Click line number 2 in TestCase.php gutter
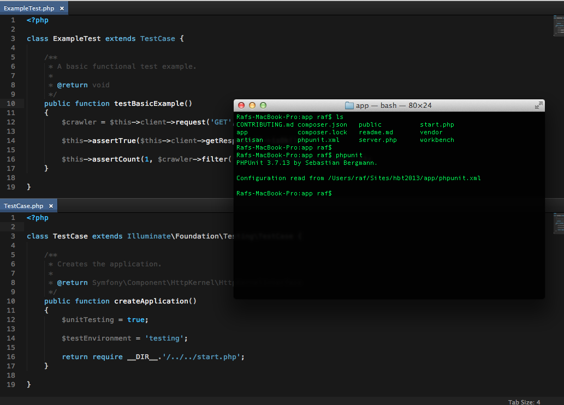The image size is (564, 405). [x=13, y=227]
